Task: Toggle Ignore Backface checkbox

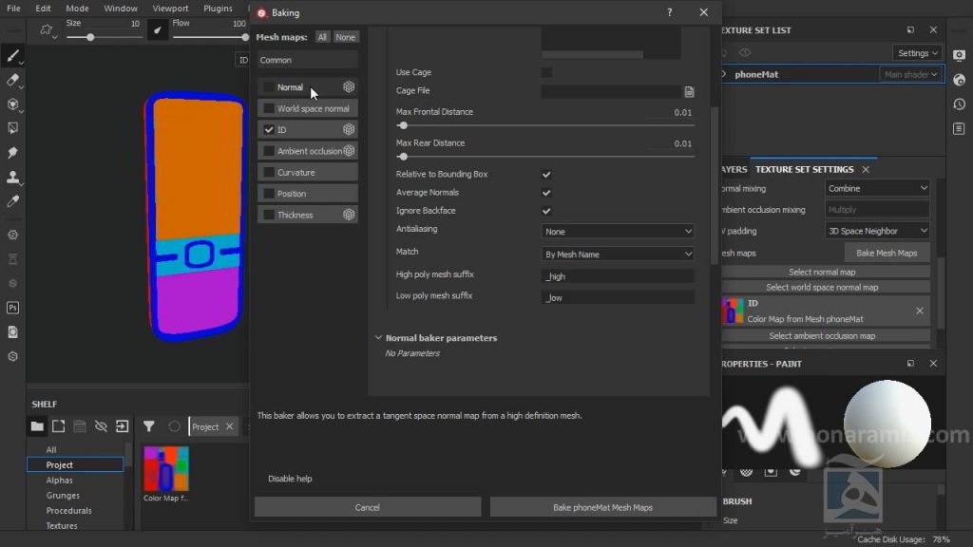Action: tap(546, 211)
